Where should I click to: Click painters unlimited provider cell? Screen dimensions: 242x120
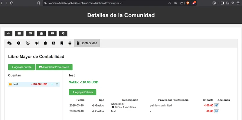click(x=161, y=106)
